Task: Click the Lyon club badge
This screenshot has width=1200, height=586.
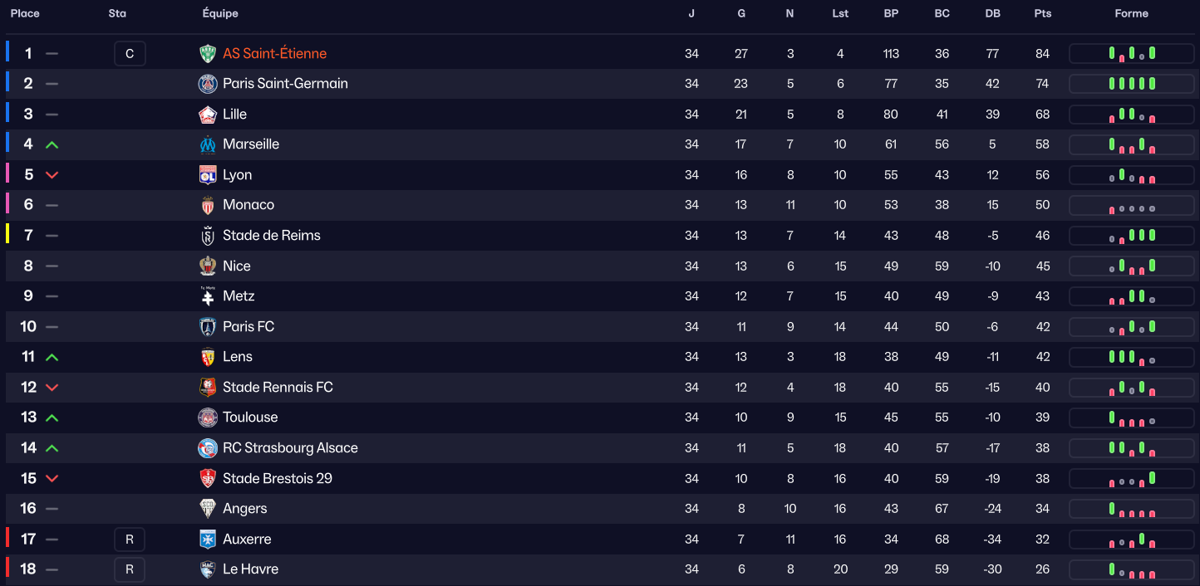Action: tap(208, 175)
